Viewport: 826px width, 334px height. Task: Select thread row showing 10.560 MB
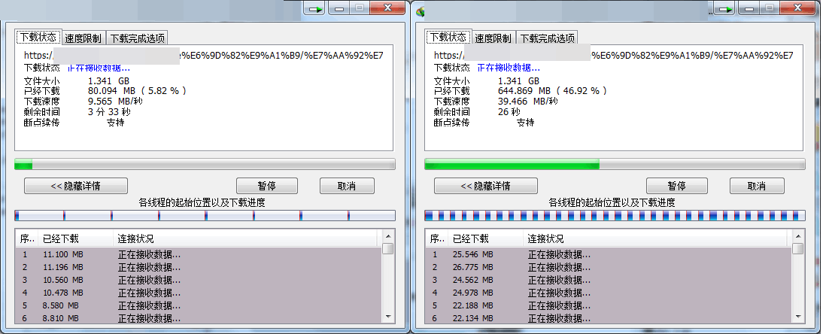click(x=198, y=280)
